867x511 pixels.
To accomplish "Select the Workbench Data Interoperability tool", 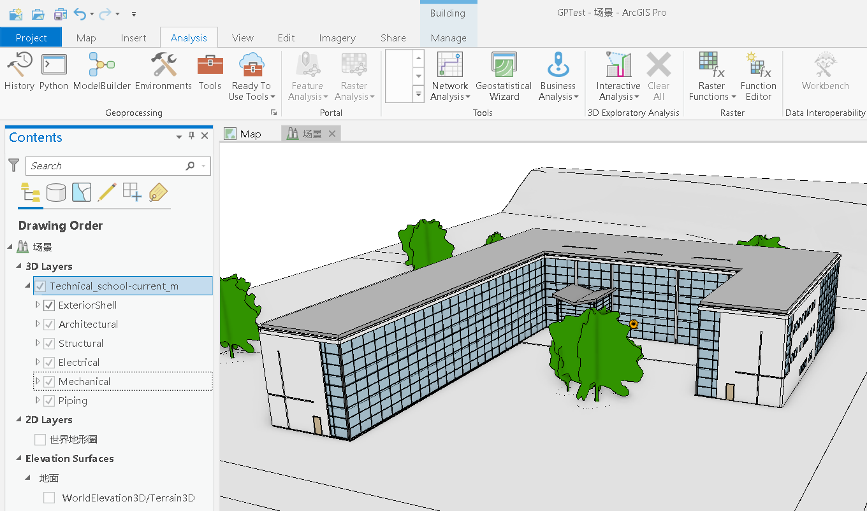I will point(824,75).
